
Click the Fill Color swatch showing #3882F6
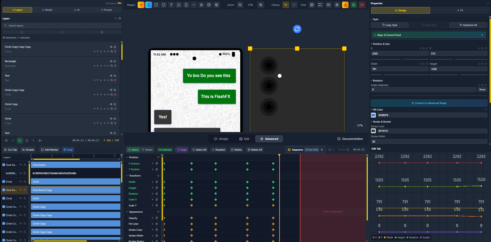[373, 115]
